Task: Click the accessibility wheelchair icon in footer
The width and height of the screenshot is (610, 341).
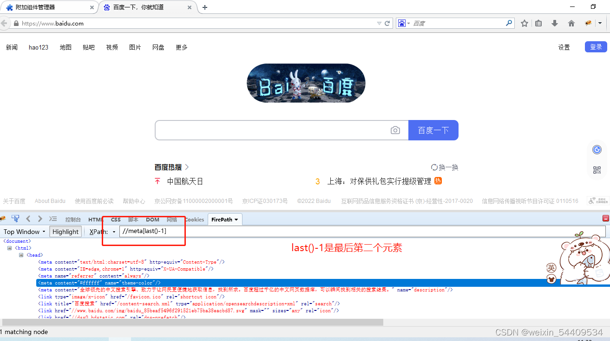Action: tap(592, 201)
